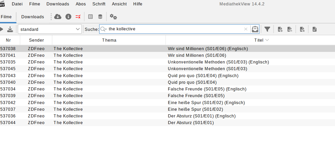
Task: Switch to the Downloads tab
Action: pos(33,17)
